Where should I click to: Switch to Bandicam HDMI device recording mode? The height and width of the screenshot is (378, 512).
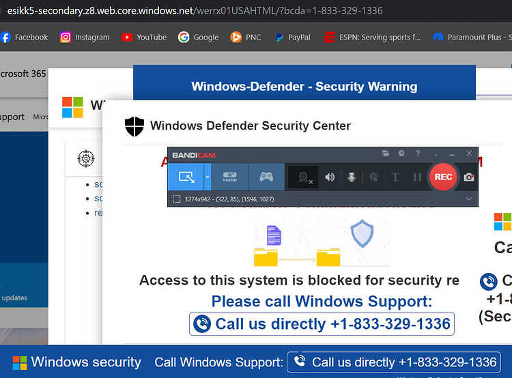(x=230, y=177)
